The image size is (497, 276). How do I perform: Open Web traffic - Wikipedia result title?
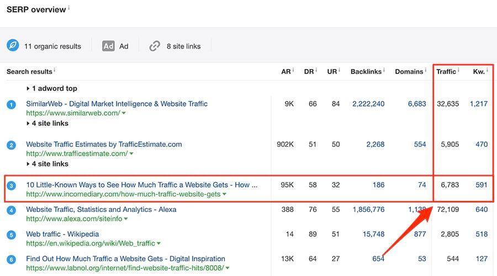click(62, 234)
